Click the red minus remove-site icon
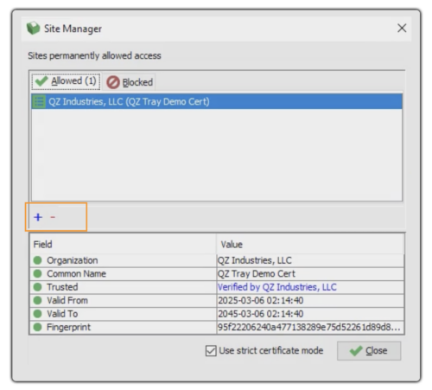 [53, 217]
